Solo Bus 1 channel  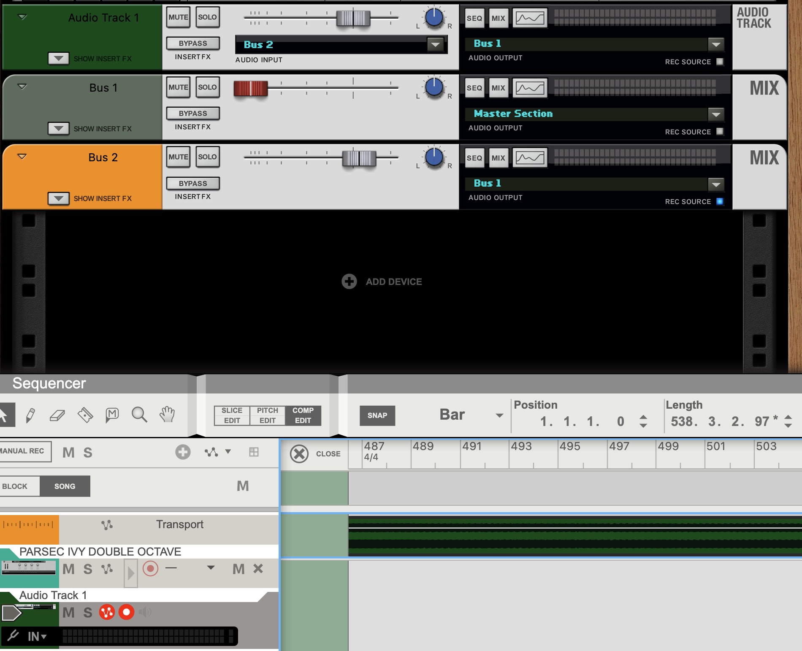[x=207, y=87]
